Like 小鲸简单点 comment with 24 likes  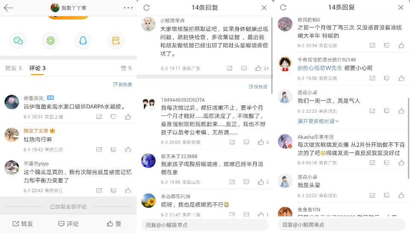[x=258, y=68]
